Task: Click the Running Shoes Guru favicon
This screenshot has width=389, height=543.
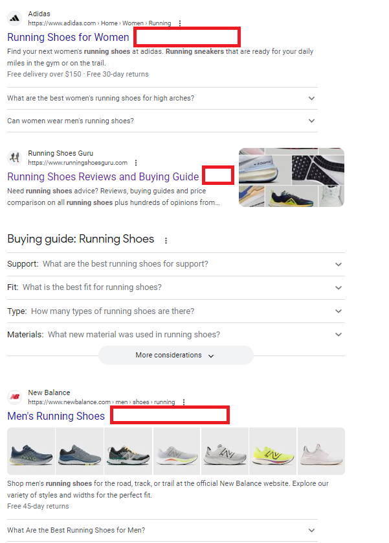Action: click(x=14, y=158)
